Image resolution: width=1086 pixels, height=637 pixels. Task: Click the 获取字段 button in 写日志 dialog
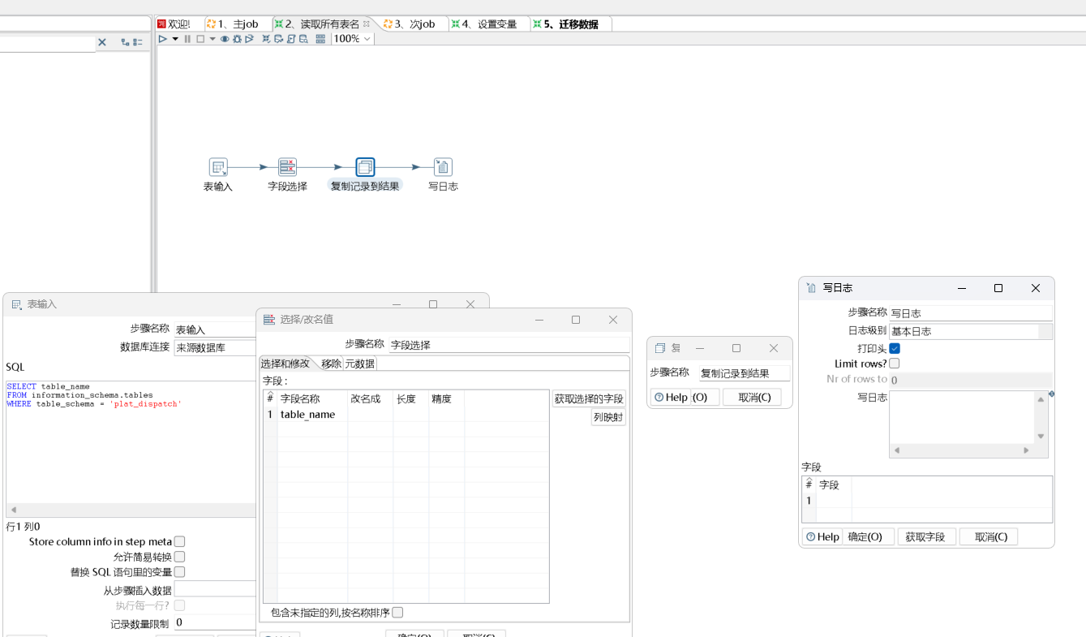[925, 537]
